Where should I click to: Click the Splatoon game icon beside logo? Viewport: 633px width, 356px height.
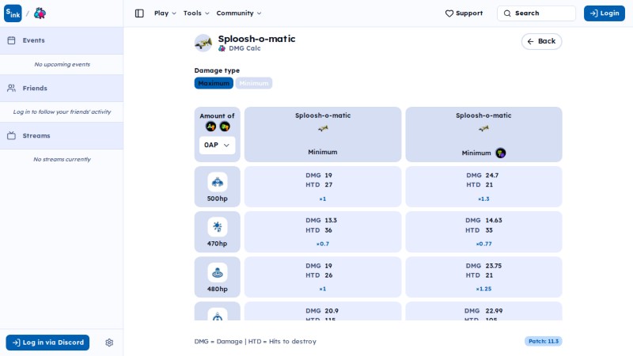point(40,13)
